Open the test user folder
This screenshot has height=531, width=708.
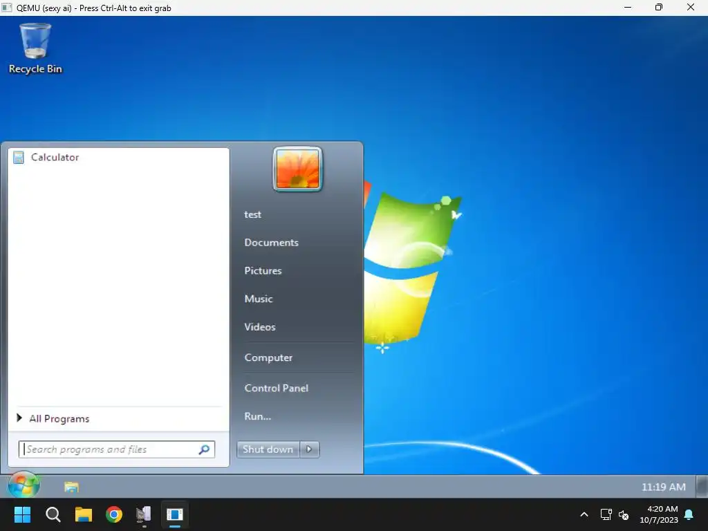[x=253, y=214]
